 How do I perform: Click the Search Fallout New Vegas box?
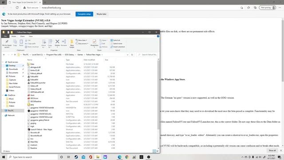(147, 55)
